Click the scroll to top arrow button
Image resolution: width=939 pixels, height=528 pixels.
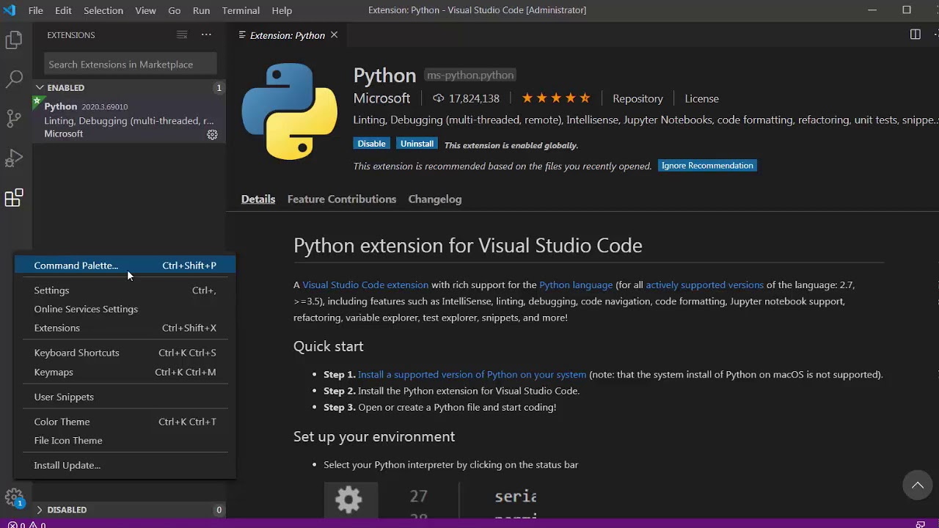click(917, 485)
